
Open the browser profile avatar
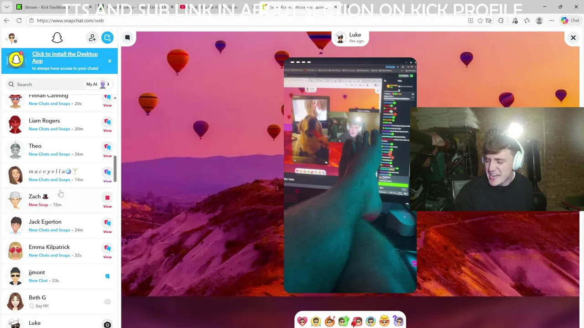pos(539,20)
